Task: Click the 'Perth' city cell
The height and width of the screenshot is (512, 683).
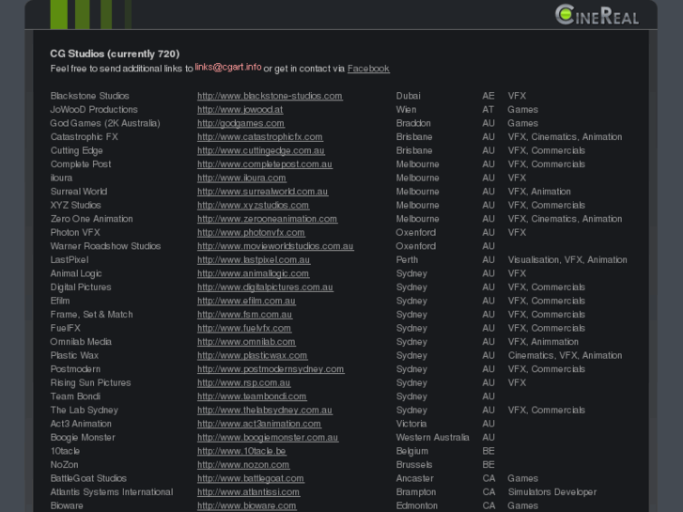Action: [407, 260]
